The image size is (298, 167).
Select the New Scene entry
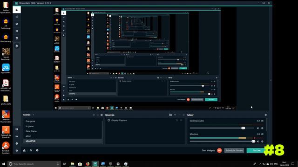[62, 131]
